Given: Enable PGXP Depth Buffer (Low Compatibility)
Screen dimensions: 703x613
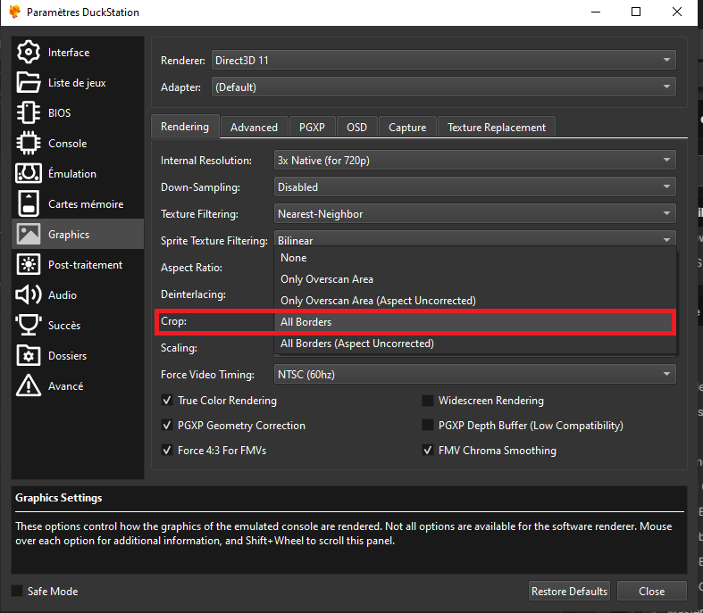Looking at the screenshot, I should [x=428, y=426].
